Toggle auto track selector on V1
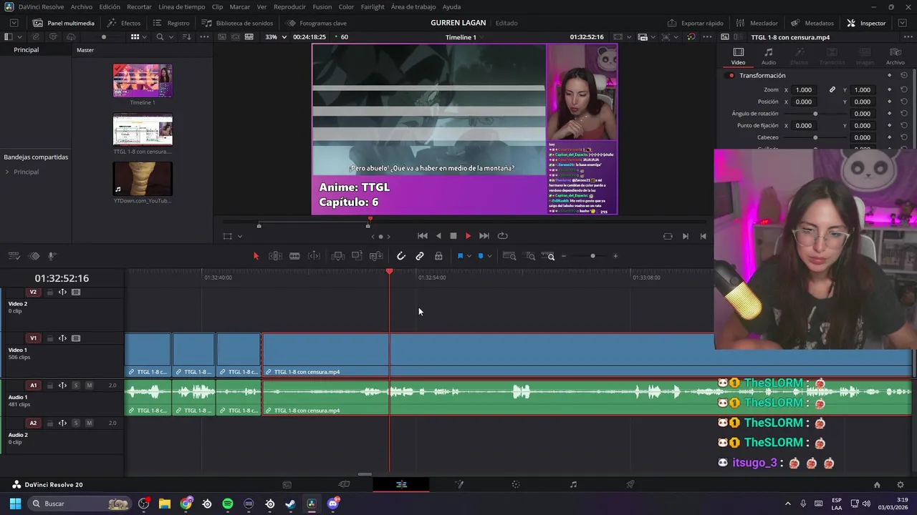The height and width of the screenshot is (515, 917). point(62,338)
